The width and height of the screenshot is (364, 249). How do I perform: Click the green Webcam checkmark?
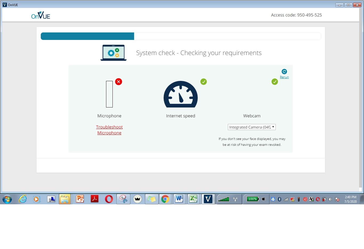274,82
